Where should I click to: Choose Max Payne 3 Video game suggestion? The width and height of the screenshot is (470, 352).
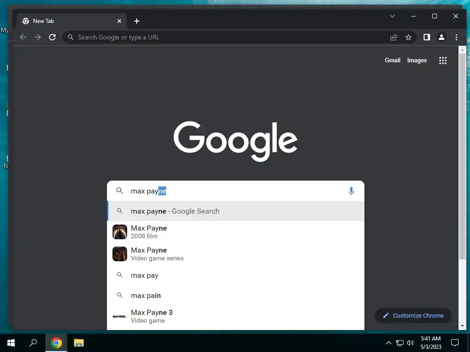point(235,316)
